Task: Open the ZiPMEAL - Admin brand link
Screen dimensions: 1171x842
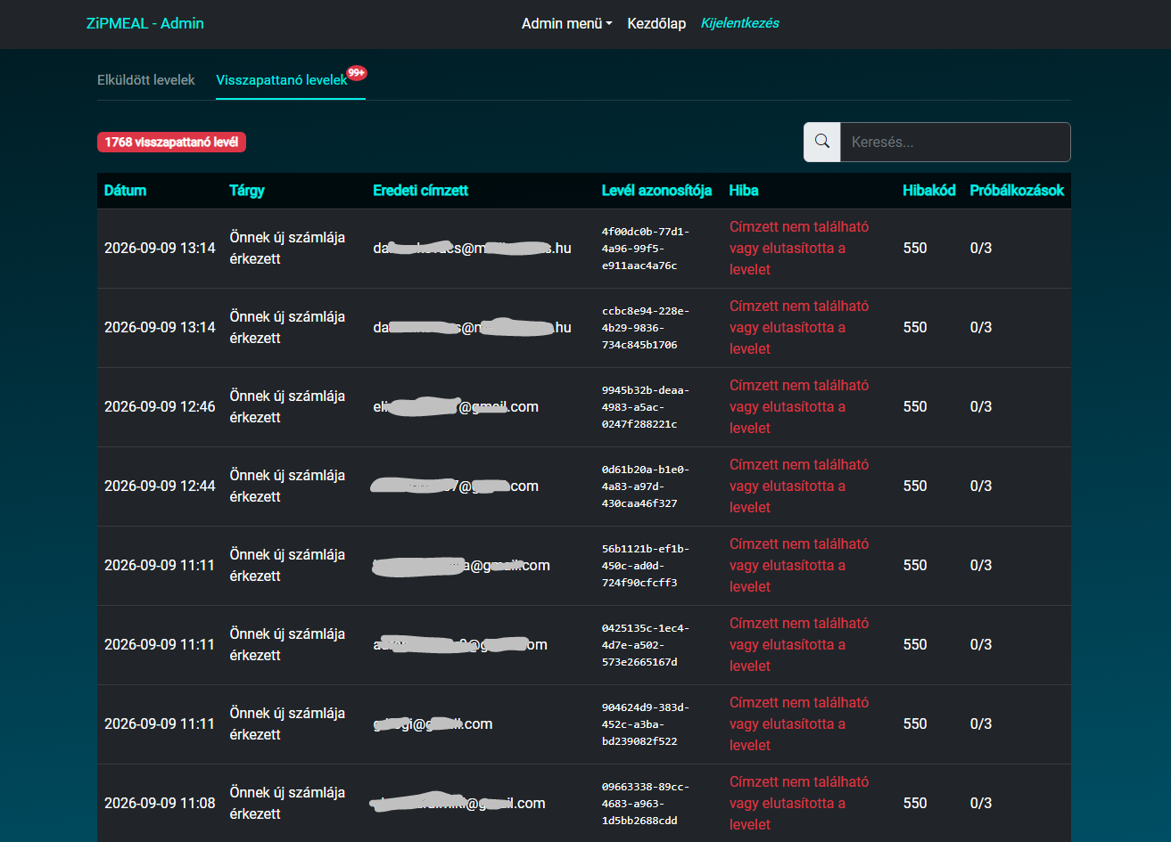Action: [145, 24]
